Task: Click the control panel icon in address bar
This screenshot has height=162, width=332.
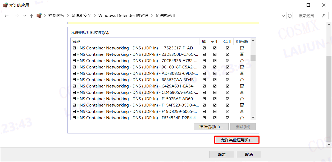Action: pos(39,16)
